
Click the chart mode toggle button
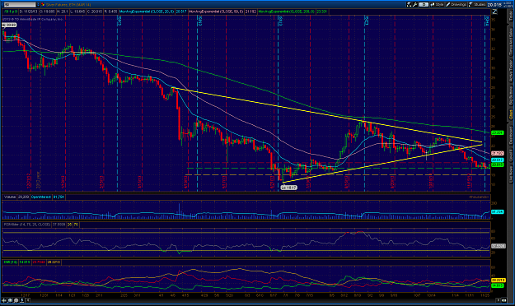pyautogui.click(x=424, y=4)
